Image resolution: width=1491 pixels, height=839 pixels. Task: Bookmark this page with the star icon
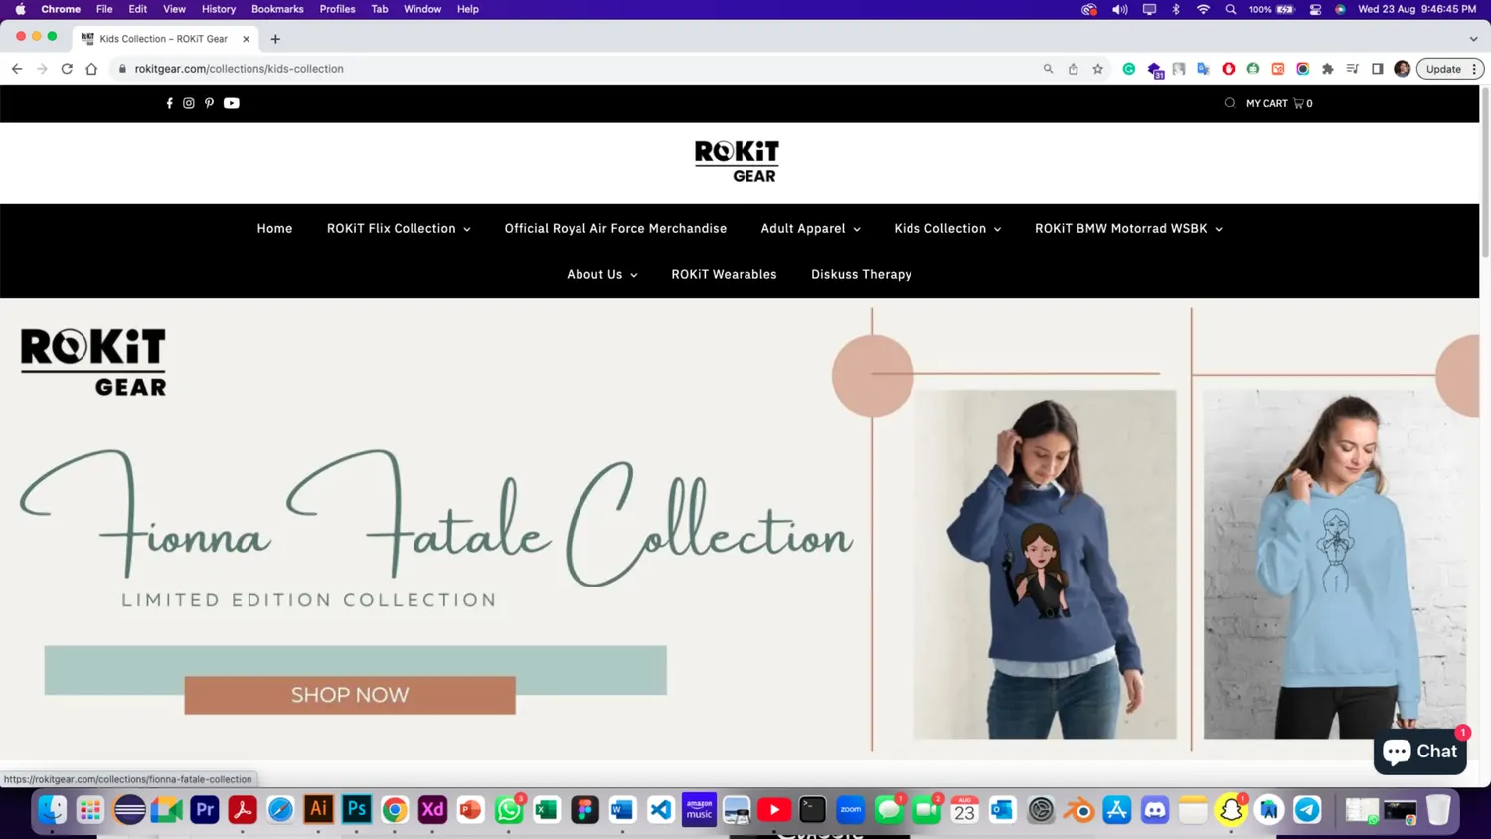[x=1098, y=69]
